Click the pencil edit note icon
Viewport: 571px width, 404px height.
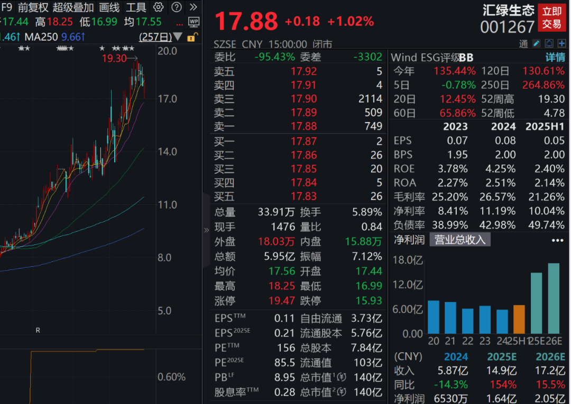pos(536,43)
